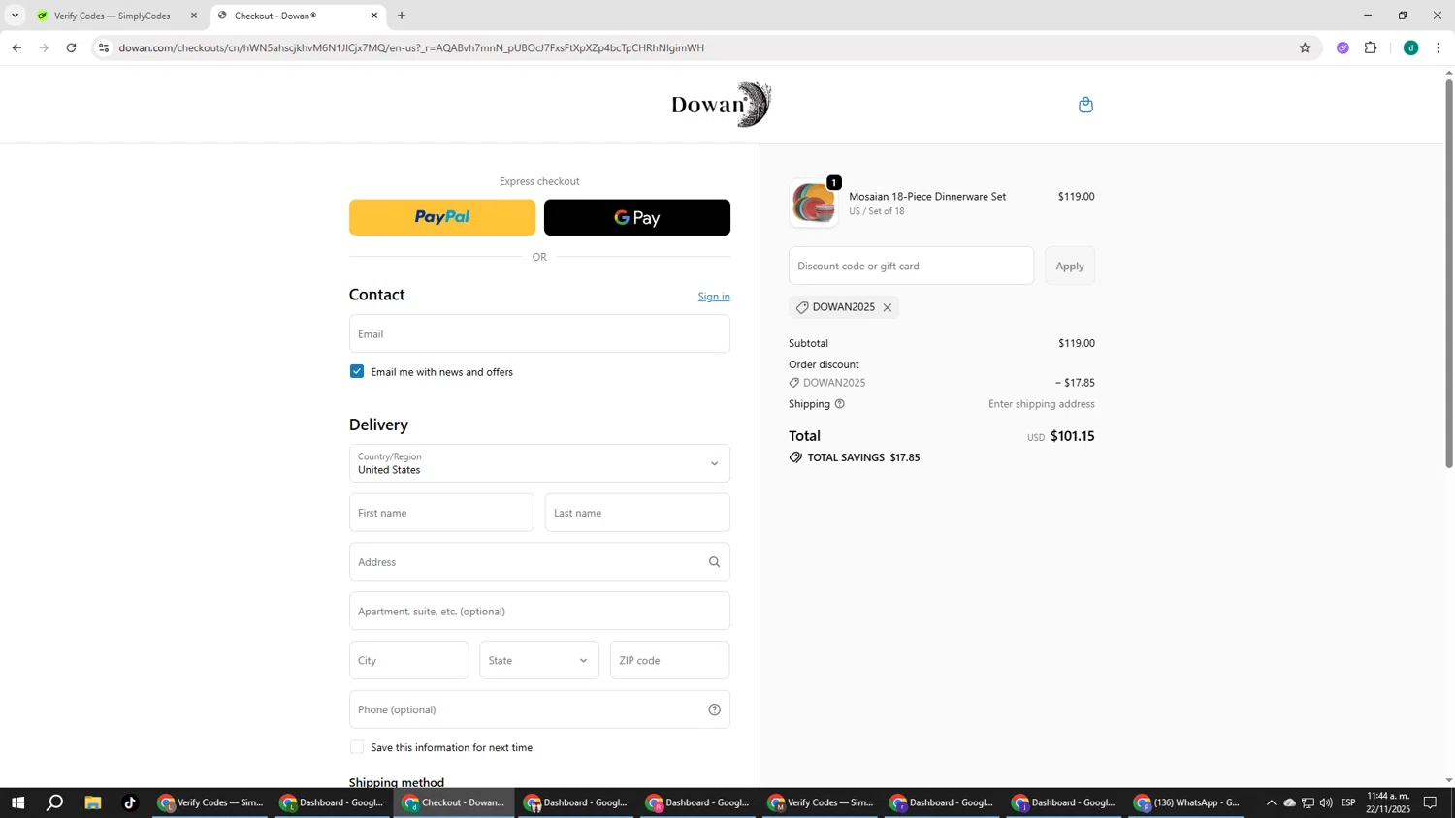This screenshot has height=818, width=1455.
Task: Bookmark this page with the star icon
Action: (x=1305, y=47)
